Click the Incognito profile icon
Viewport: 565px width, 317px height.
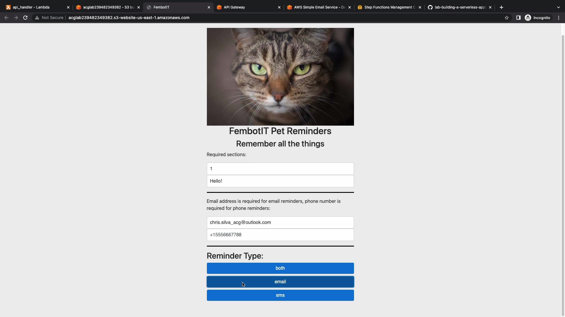click(x=528, y=18)
